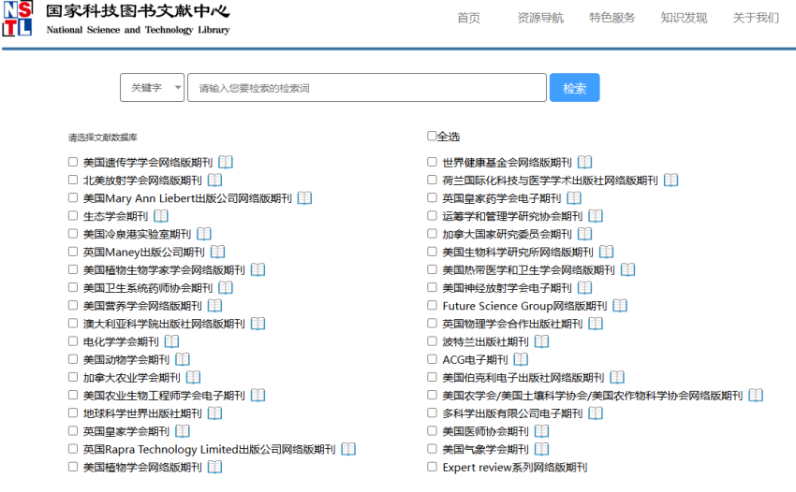Click the NSTL logo
Screen dimensions: 796x492
[x=19, y=19]
